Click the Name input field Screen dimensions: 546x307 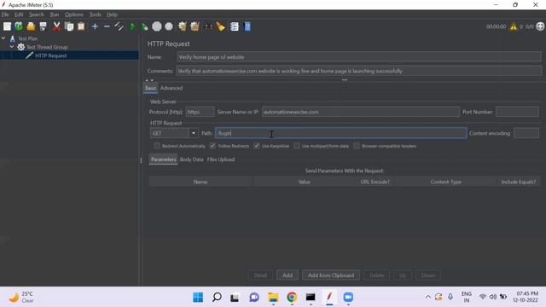[x=359, y=57]
